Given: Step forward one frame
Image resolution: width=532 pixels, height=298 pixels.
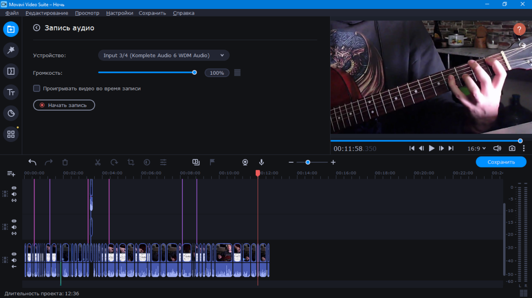Looking at the screenshot, I should pyautogui.click(x=441, y=149).
